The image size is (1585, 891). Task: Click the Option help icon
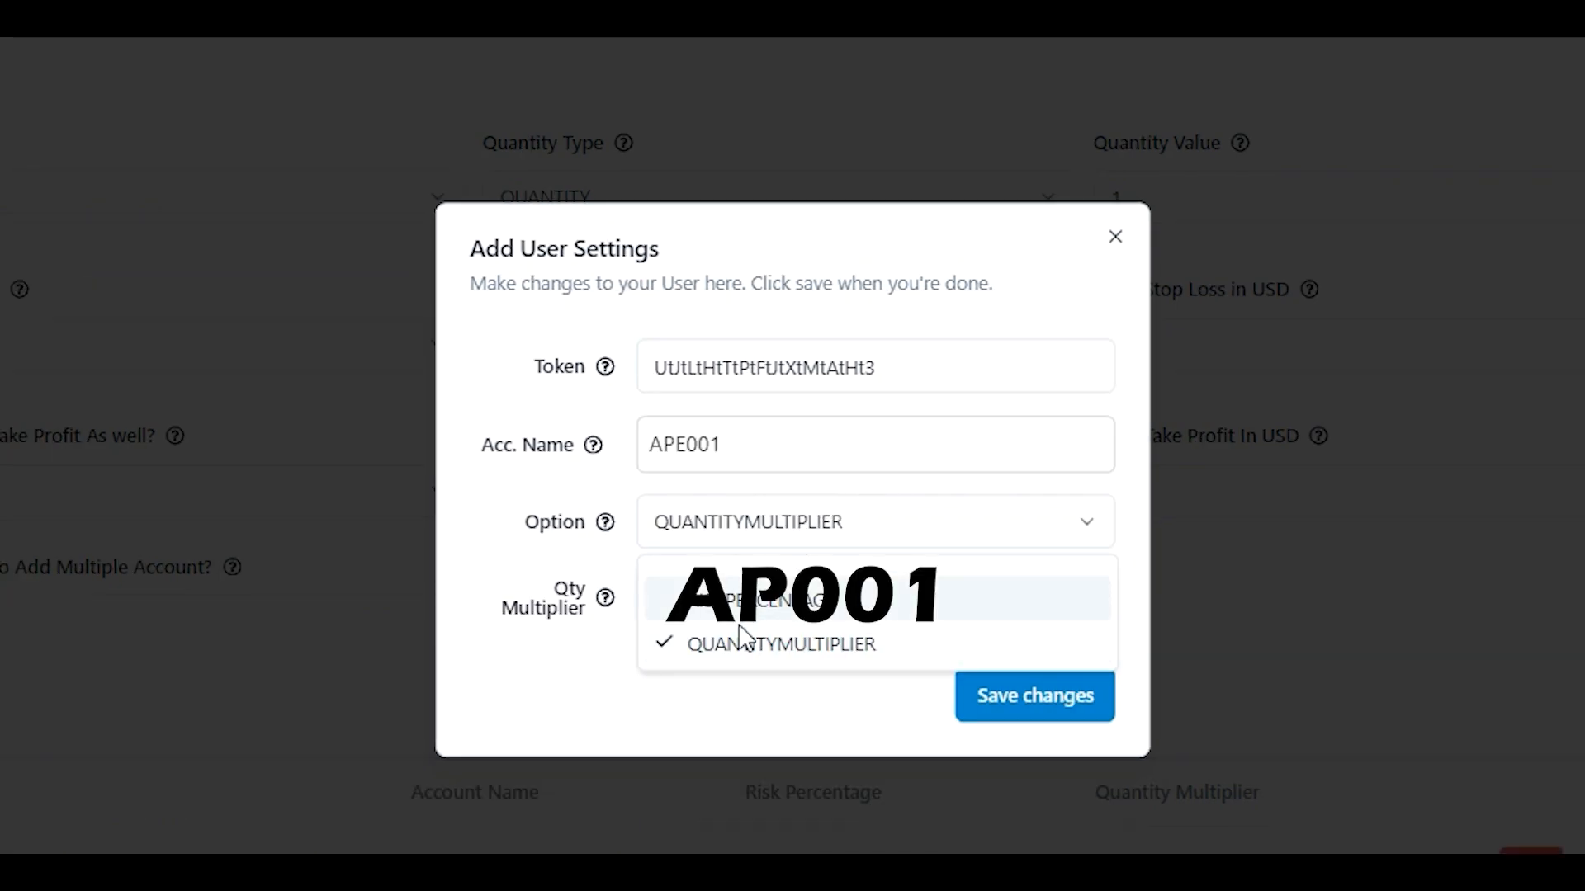(x=605, y=522)
